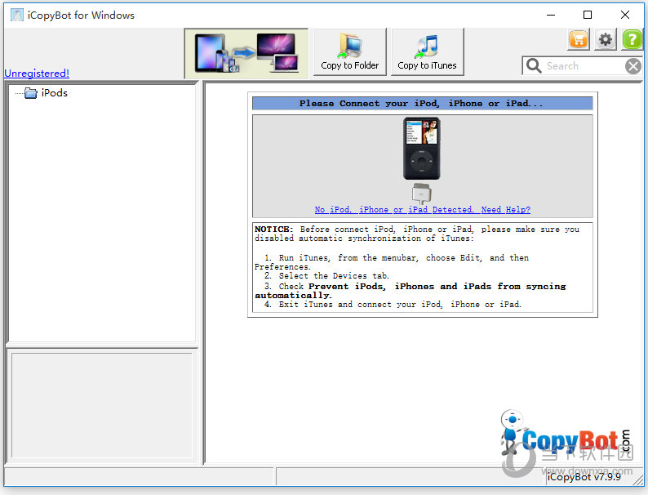Click Copy to iTunes button
The height and width of the screenshot is (495, 648).
click(x=428, y=52)
